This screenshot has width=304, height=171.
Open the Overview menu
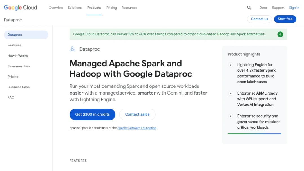pos(56,8)
